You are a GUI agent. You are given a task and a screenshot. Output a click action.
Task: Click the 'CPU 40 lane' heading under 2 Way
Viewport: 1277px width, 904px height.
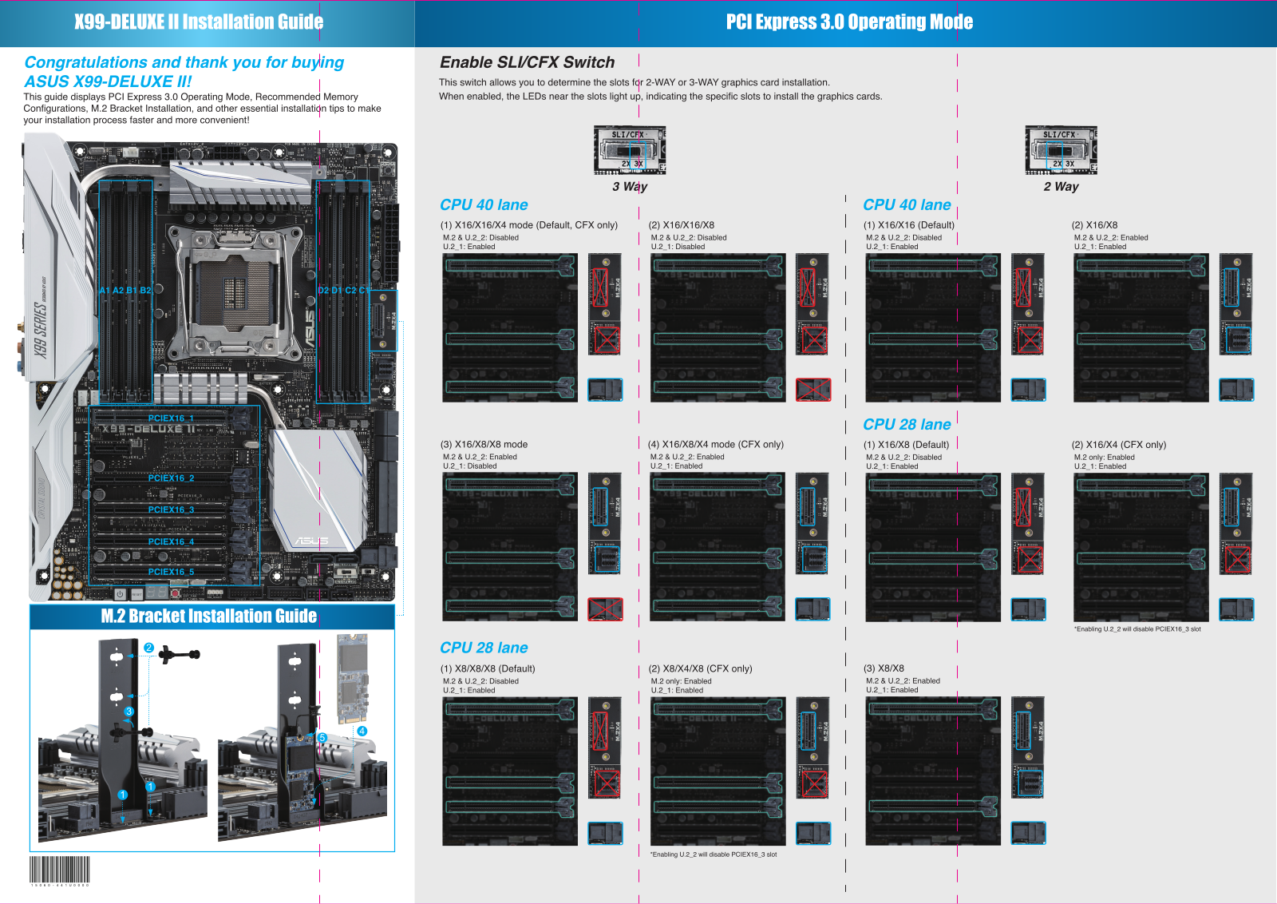point(907,205)
